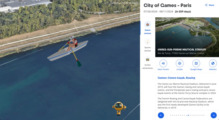
Task: Click the active blue pagination dot
Action: coord(188,115)
